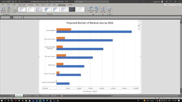This screenshot has height=102, width=182.
Task: Open the Windows Start menu
Action: [2, 101]
